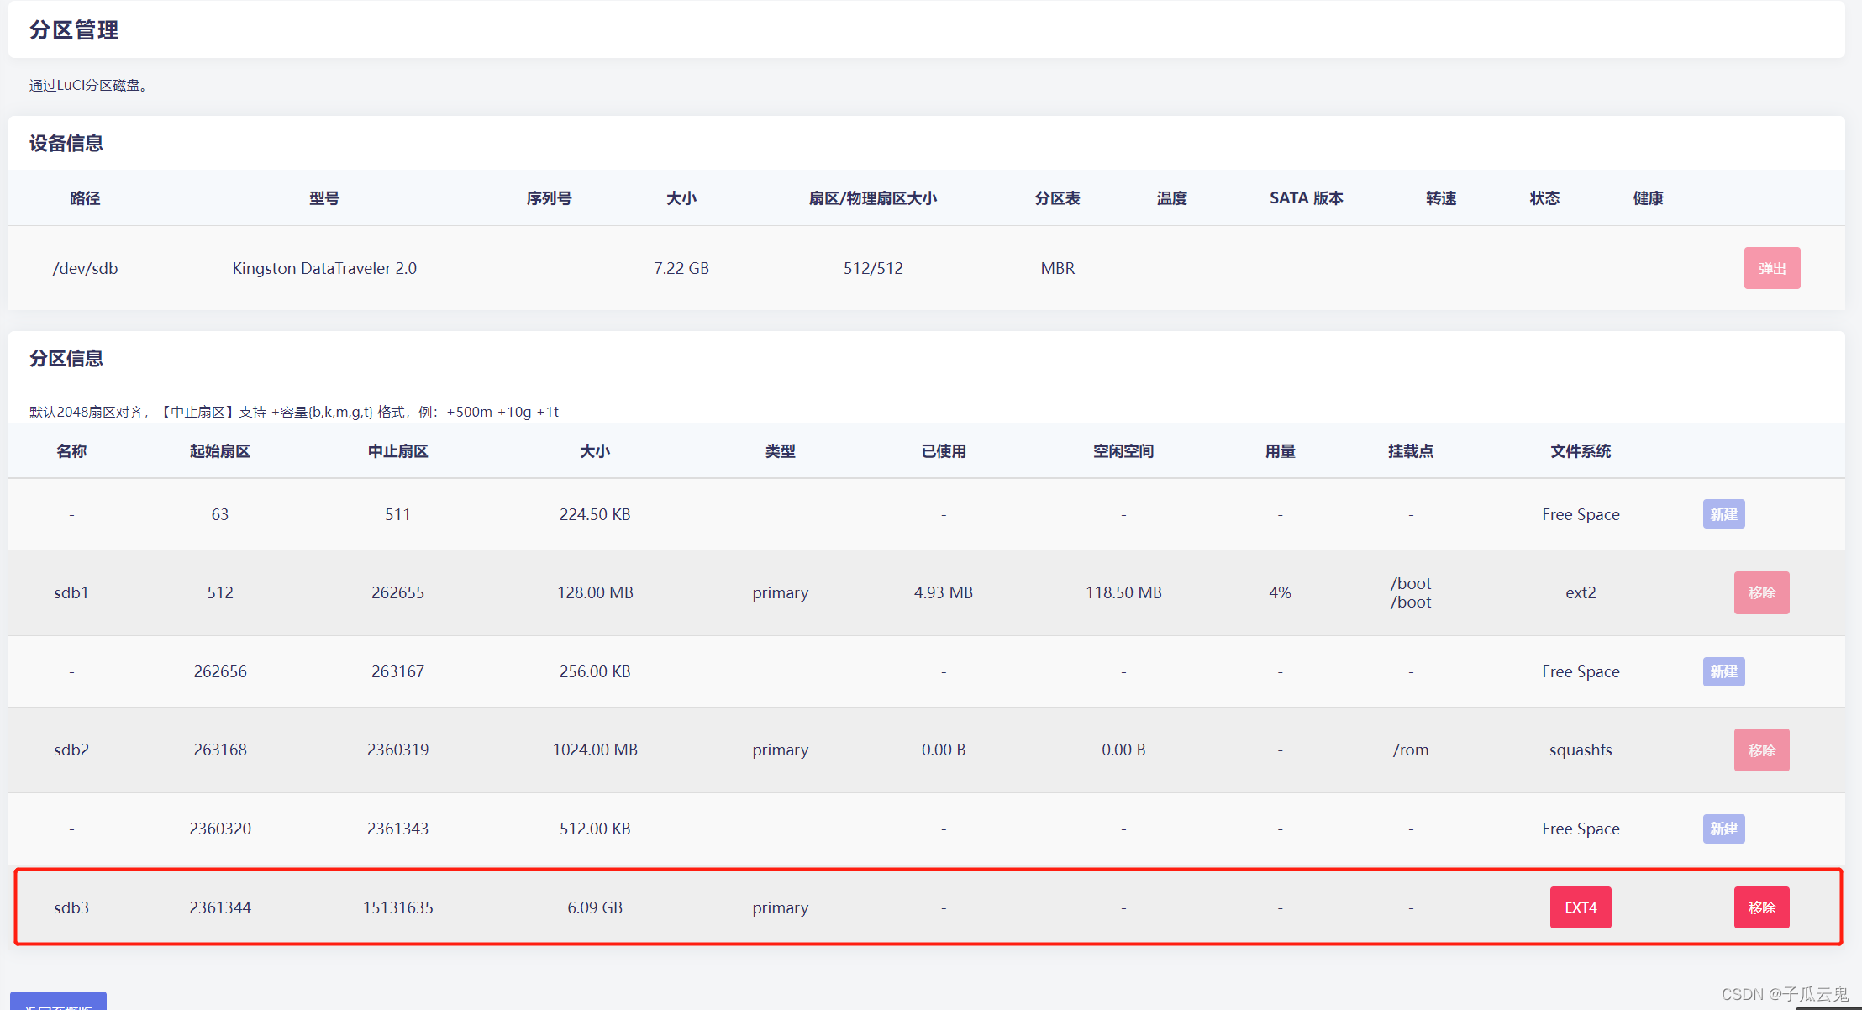Click 新建 for the 512.00 KB free space
The height and width of the screenshot is (1010, 1862).
[x=1723, y=829]
